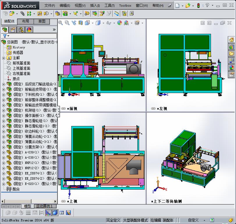Viewport: 236px width, 224px height.
Task: Click the feature tree horizontal scrollbar
Action: 29,201
